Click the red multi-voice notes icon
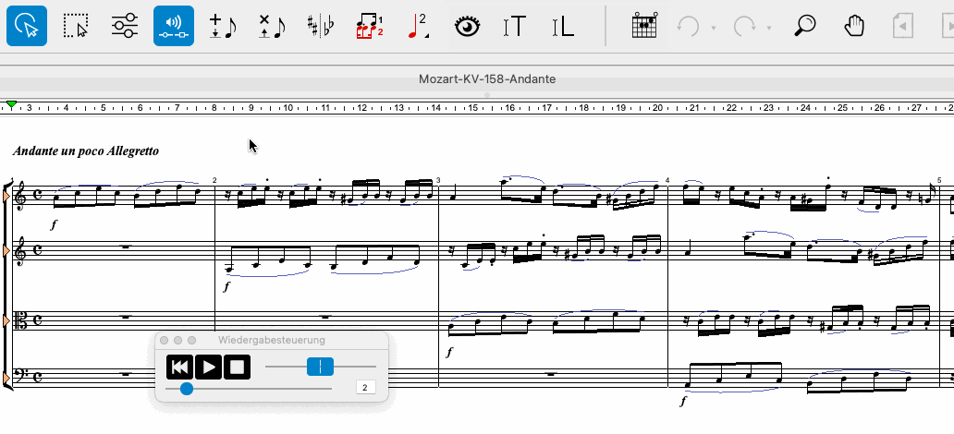 tap(369, 26)
